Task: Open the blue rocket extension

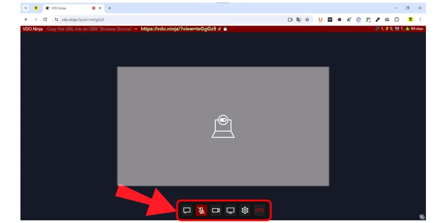Action: coord(349,20)
